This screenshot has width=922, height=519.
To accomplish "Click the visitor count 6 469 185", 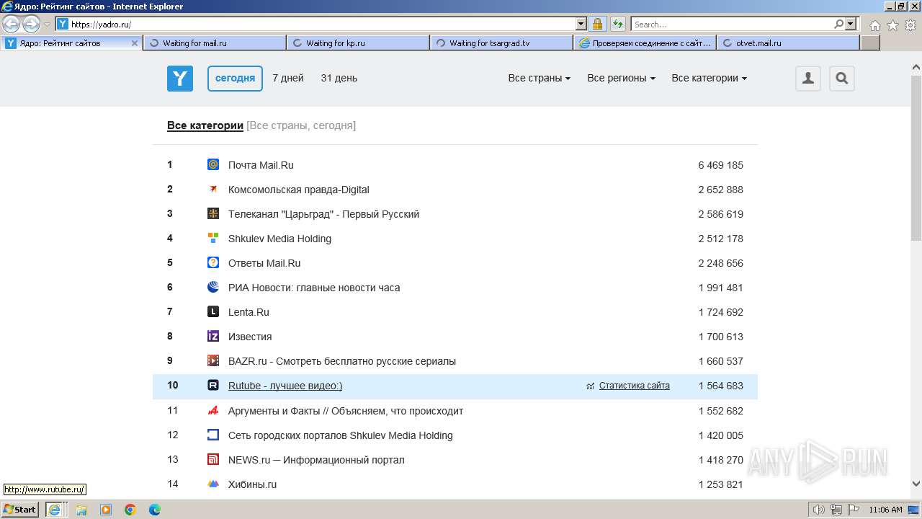I will point(721,165).
